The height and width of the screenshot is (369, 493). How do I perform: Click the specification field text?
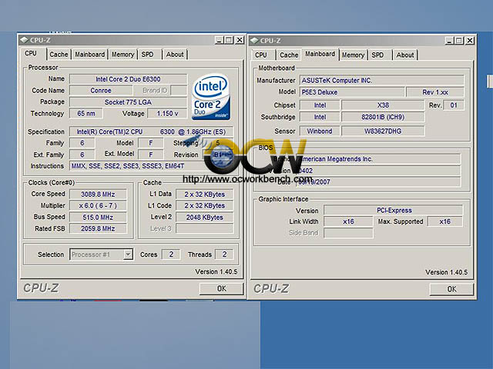coord(151,131)
